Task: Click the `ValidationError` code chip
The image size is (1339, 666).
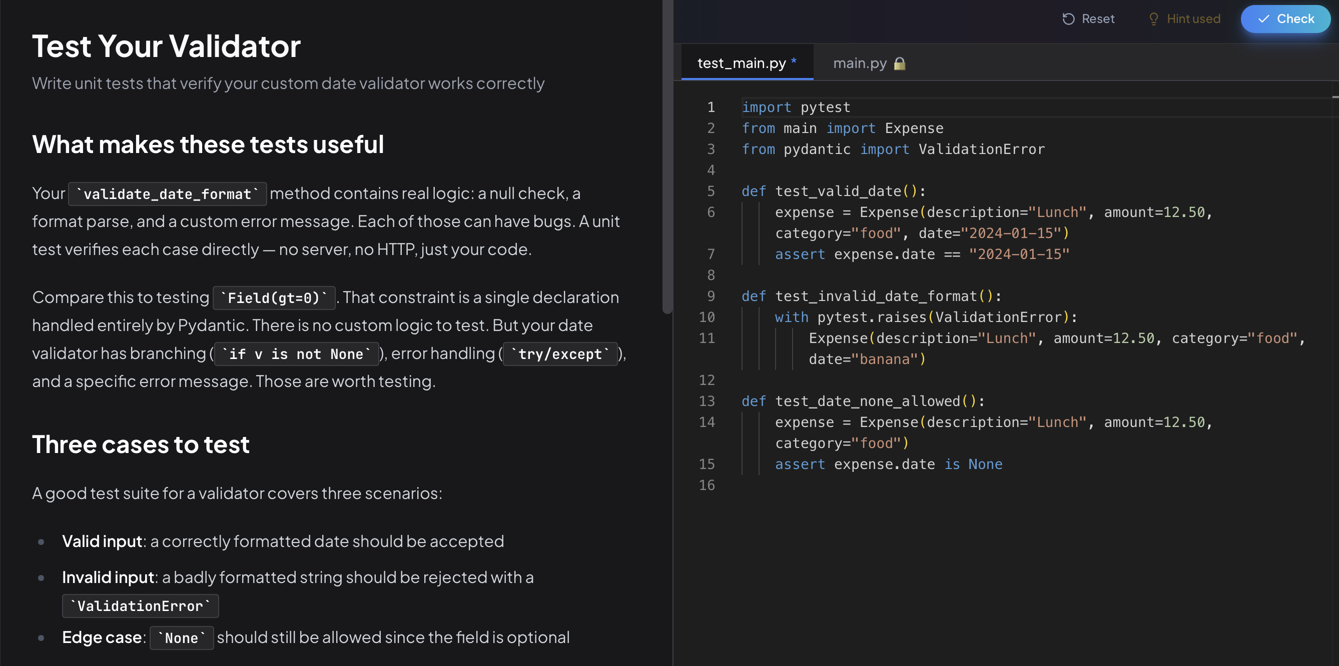Action: (x=140, y=605)
